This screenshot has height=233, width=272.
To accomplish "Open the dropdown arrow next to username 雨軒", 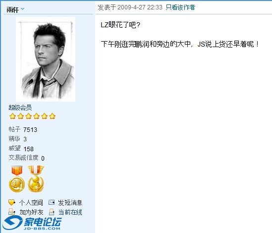I will point(23,9).
